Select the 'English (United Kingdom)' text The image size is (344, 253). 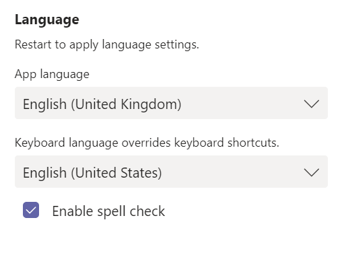(102, 104)
